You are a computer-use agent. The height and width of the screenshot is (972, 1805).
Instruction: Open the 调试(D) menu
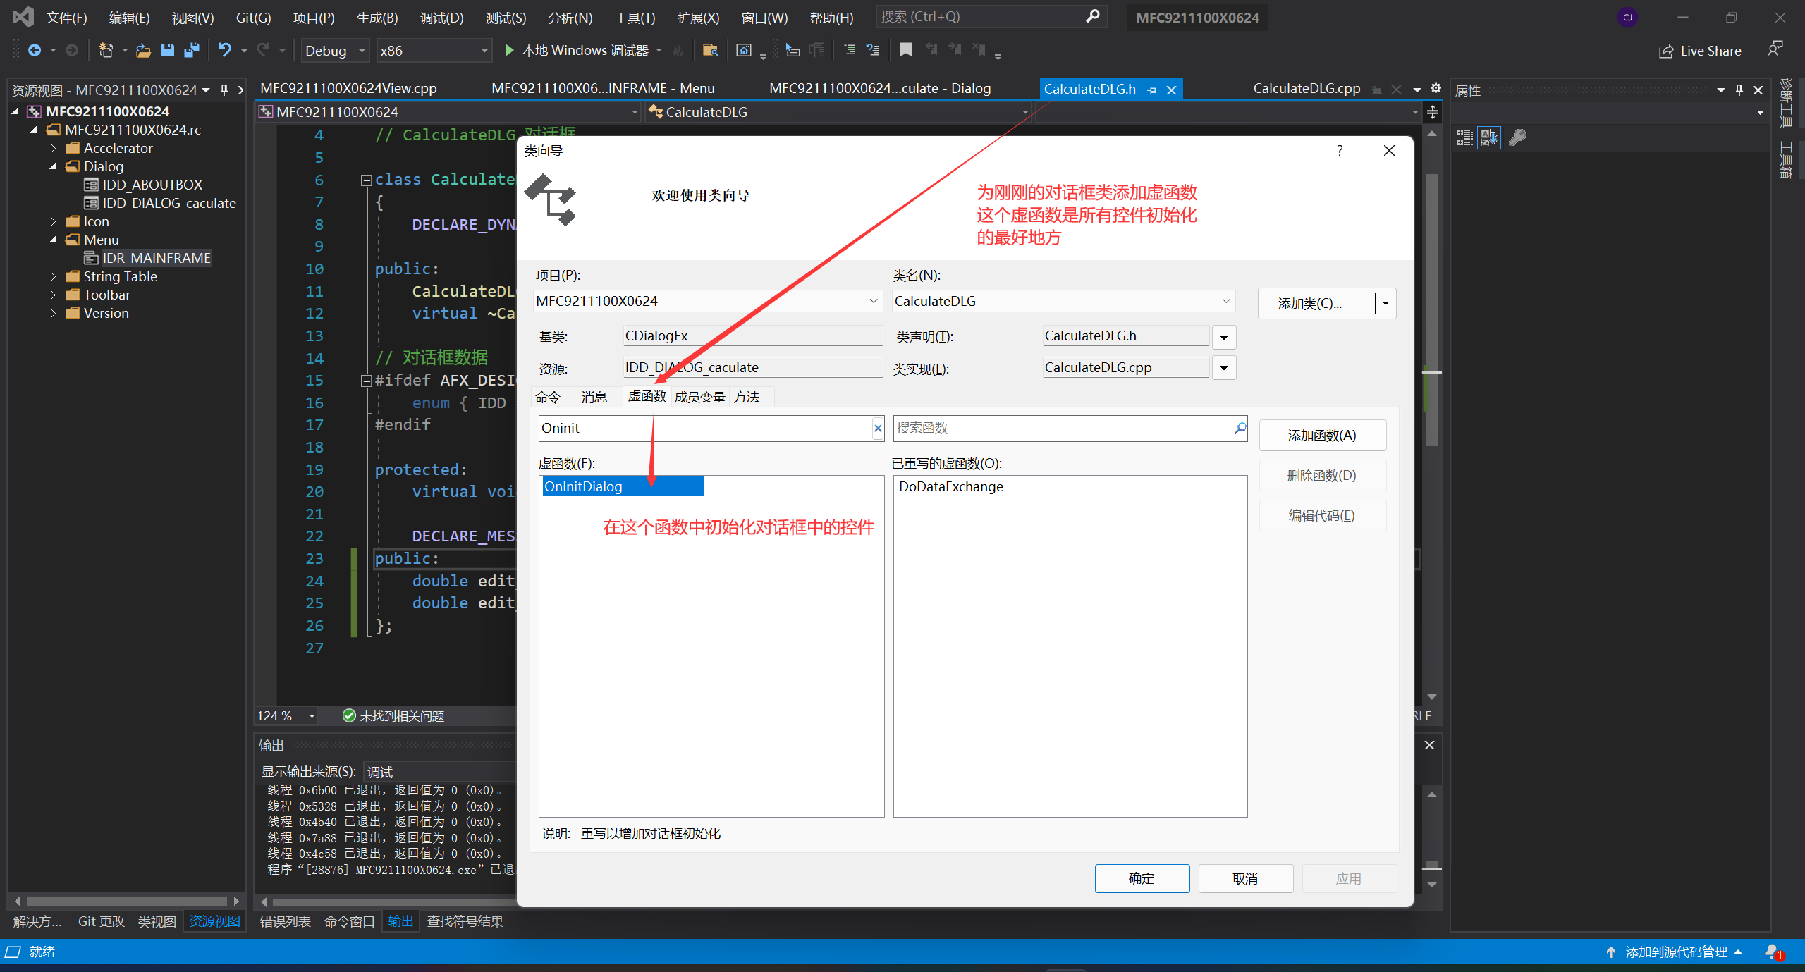coord(441,18)
